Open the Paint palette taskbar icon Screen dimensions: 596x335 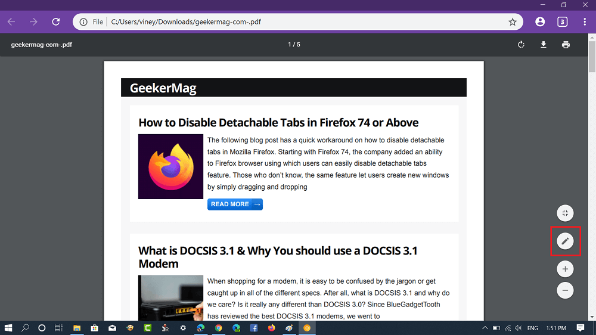[289, 328]
